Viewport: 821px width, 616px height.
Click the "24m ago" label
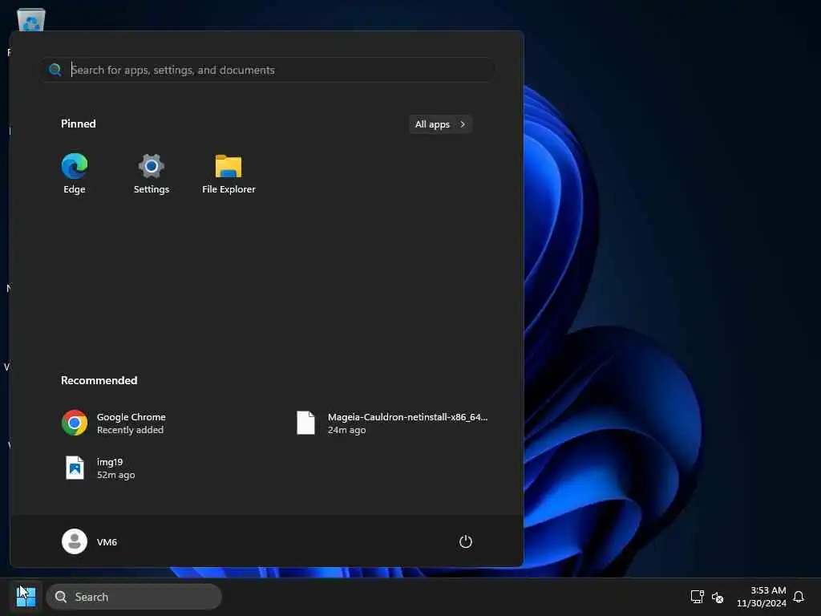pyautogui.click(x=346, y=430)
